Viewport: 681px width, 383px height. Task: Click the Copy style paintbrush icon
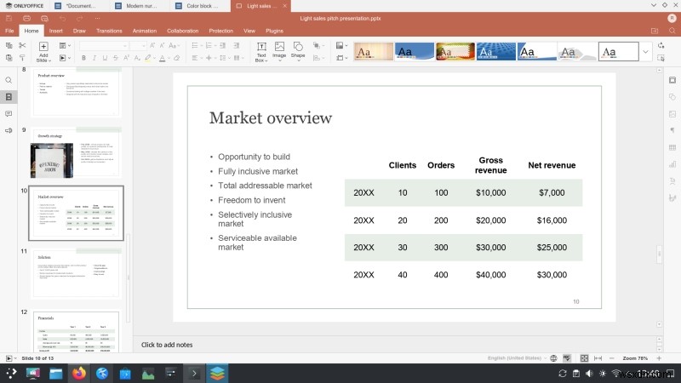(x=22, y=58)
